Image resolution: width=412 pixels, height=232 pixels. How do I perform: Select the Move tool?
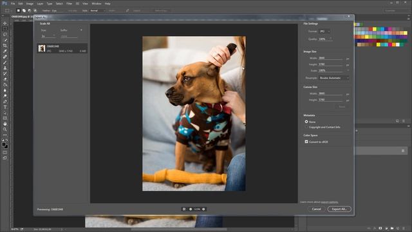(x=5, y=23)
